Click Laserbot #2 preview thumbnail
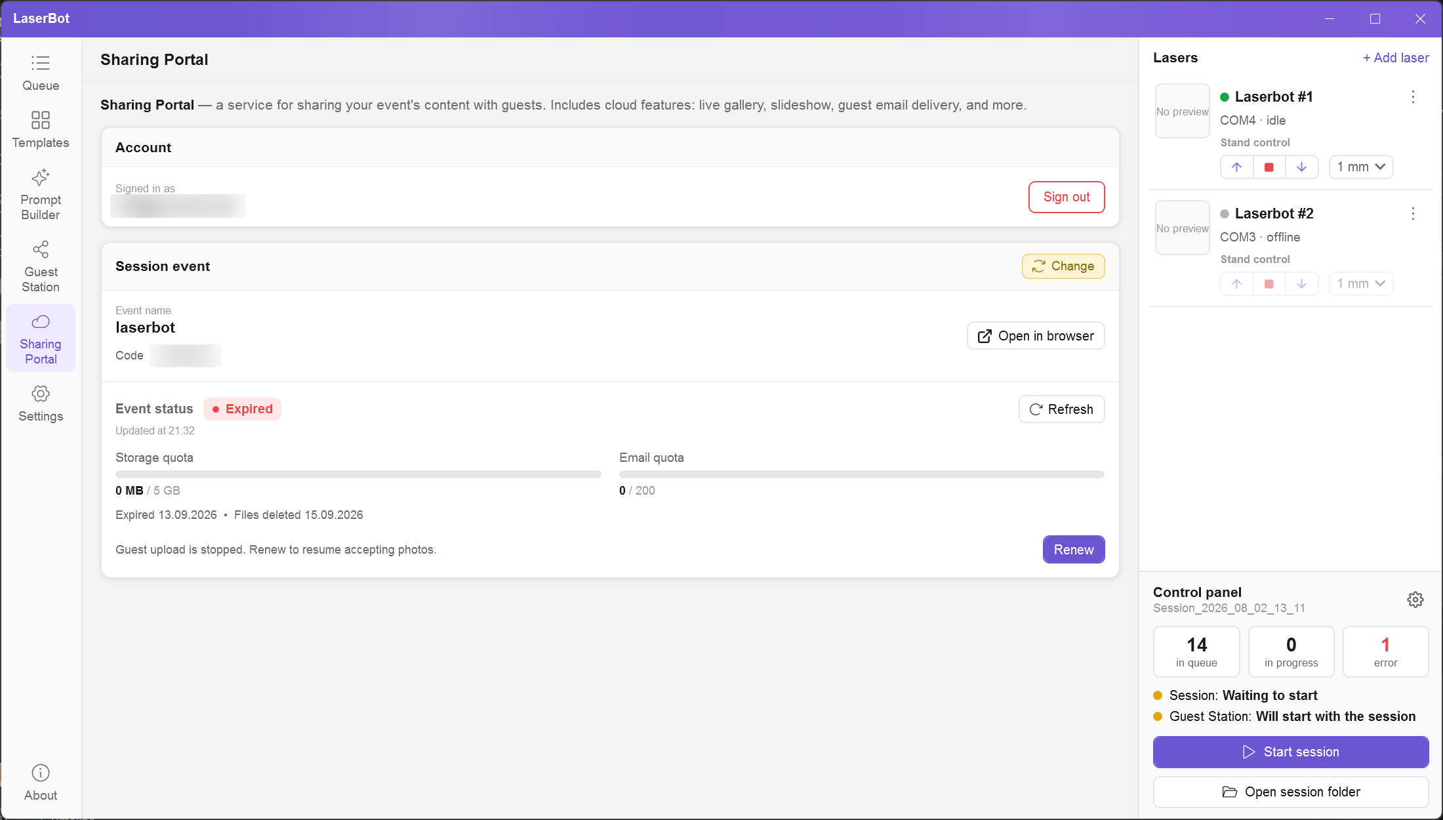The image size is (1443, 820). tap(1182, 228)
